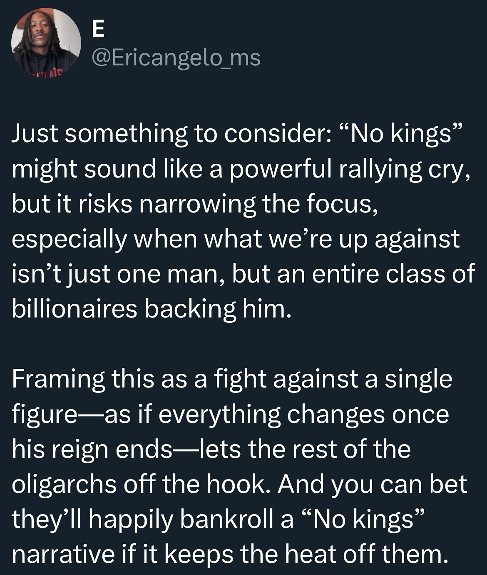Open the @Ericangelo_ms handle link
Image resolution: width=487 pixels, height=575 pixels.
[175, 58]
